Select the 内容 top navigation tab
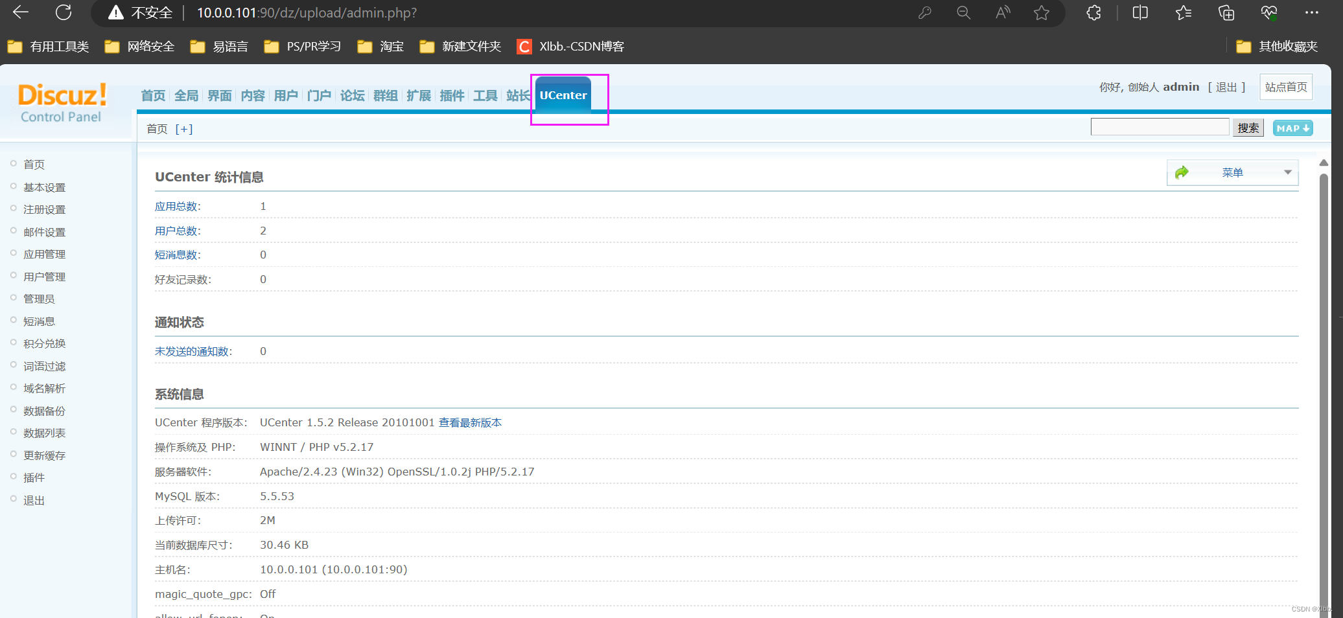 [253, 96]
